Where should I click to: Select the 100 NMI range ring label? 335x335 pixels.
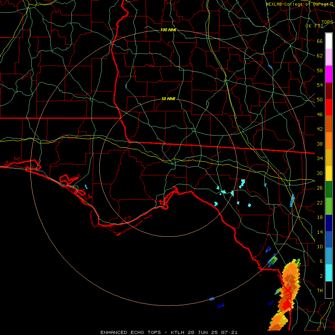pyautogui.click(x=168, y=30)
